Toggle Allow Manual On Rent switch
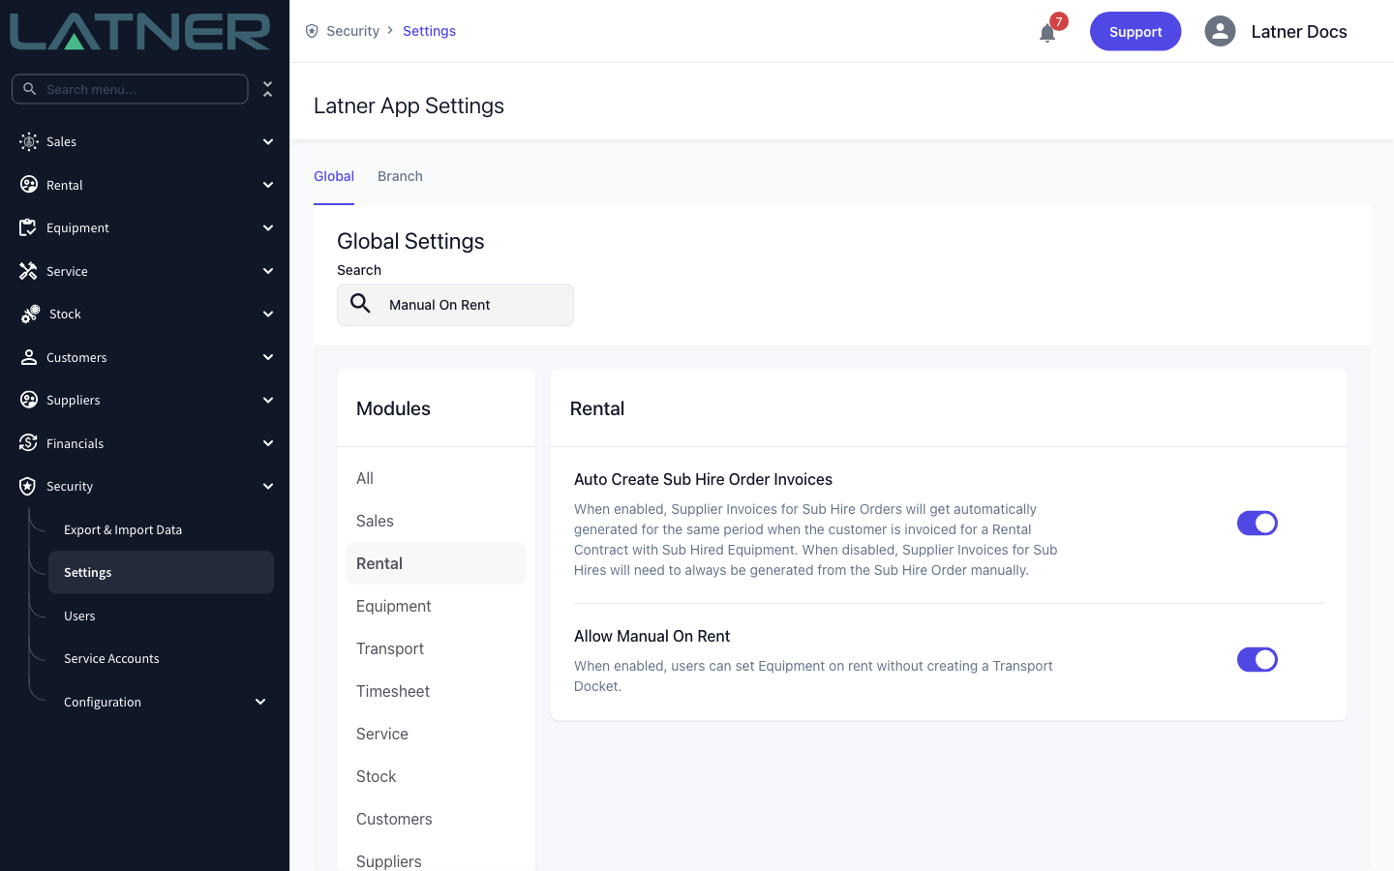The image size is (1394, 871). click(x=1258, y=660)
